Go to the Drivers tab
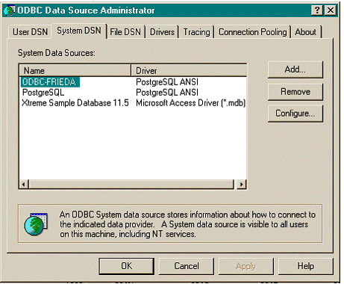Image resolution: width=344 pixels, height=284 pixels. 162,32
